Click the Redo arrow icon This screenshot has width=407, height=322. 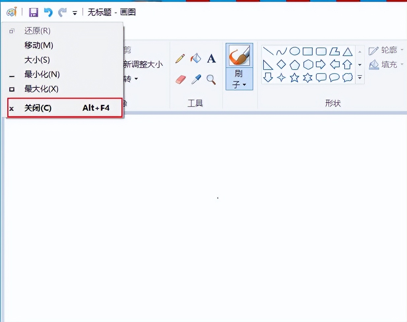[62, 13]
